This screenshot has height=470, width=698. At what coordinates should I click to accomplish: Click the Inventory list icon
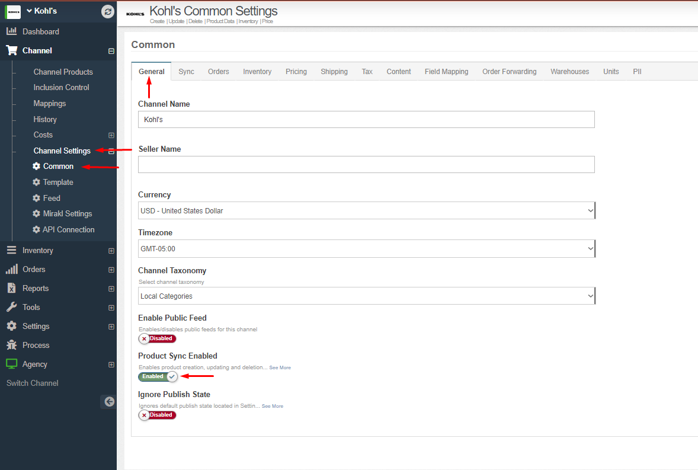pos(12,250)
